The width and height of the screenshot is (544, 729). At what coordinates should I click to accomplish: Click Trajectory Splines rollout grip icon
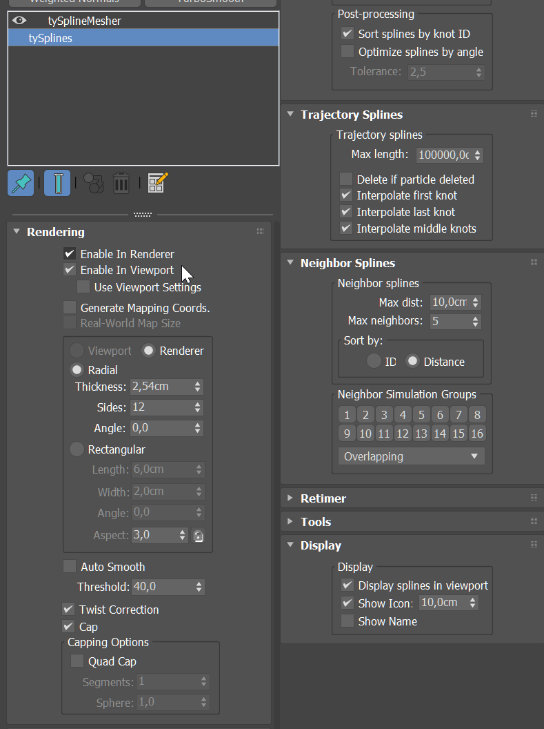point(534,114)
